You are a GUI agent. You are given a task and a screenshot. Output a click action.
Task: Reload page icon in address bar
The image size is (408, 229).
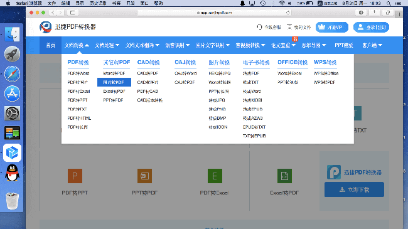click(x=287, y=13)
